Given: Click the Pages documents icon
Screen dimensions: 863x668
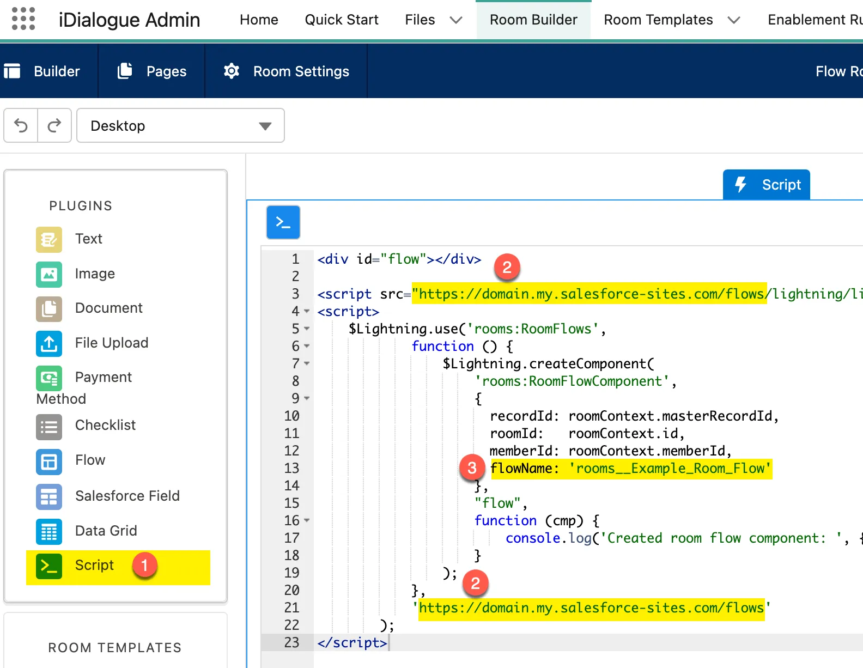Looking at the screenshot, I should [125, 71].
